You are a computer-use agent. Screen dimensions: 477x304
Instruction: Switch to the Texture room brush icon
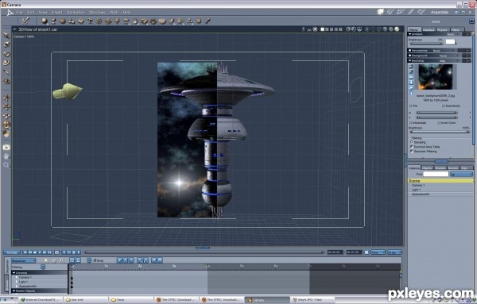coord(411,12)
